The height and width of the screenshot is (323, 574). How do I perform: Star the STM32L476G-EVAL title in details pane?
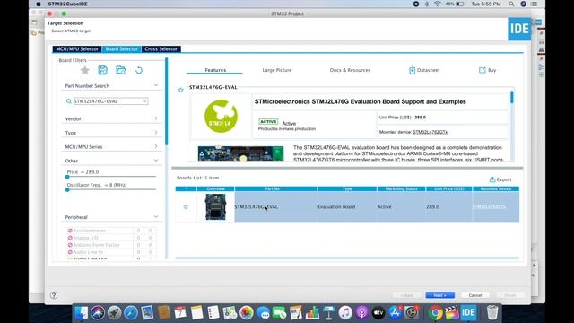tap(180, 90)
